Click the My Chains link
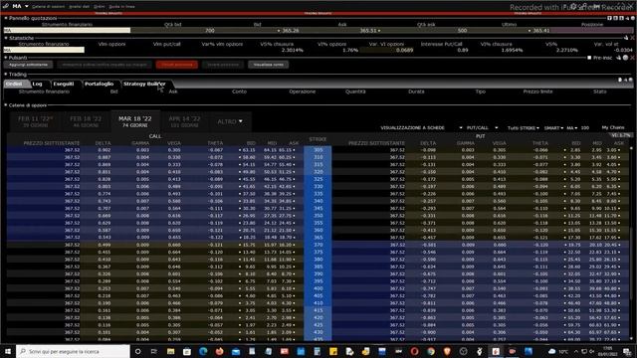This screenshot has height=358, width=637. coord(613,127)
